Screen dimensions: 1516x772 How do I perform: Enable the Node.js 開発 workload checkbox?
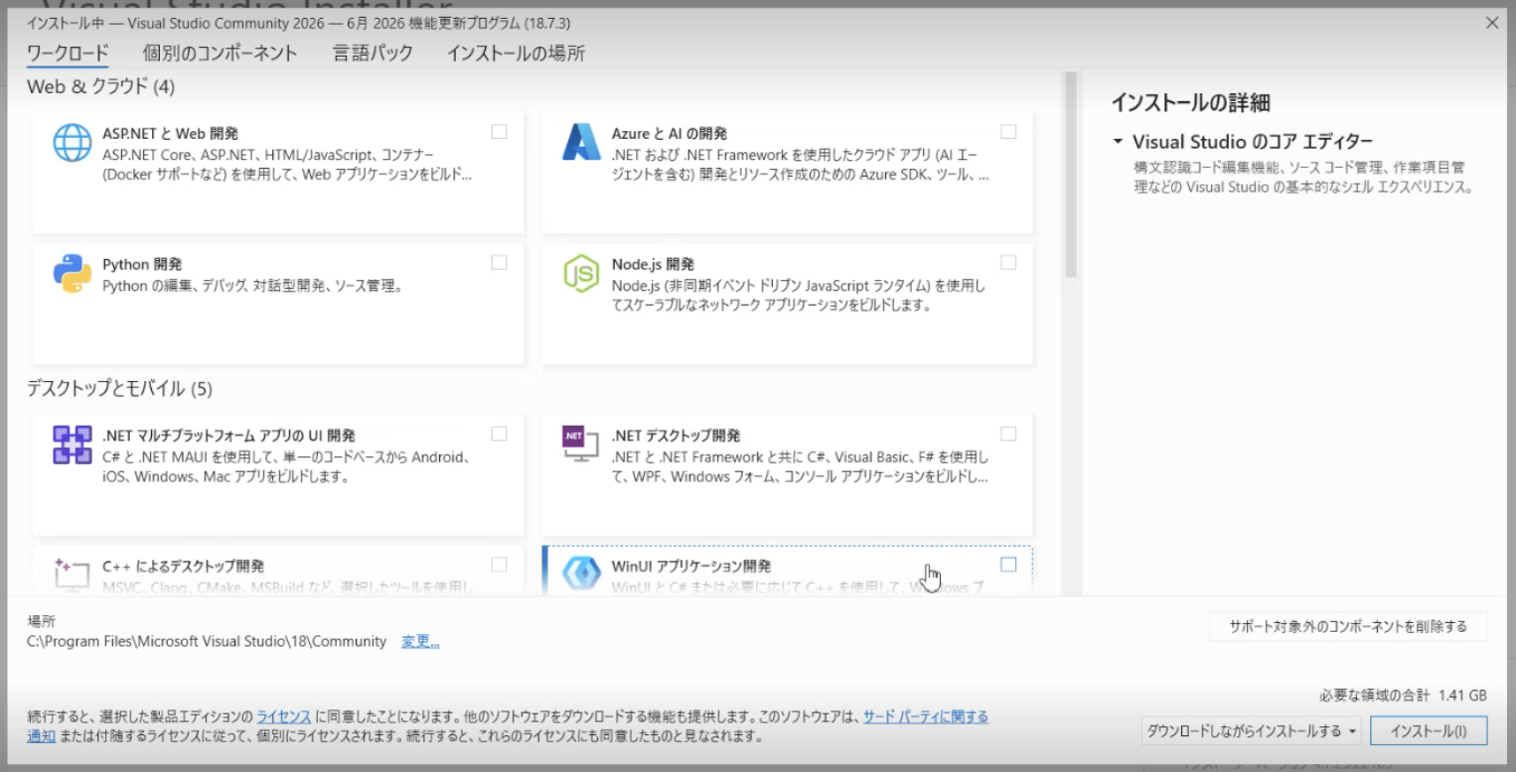point(1008,262)
